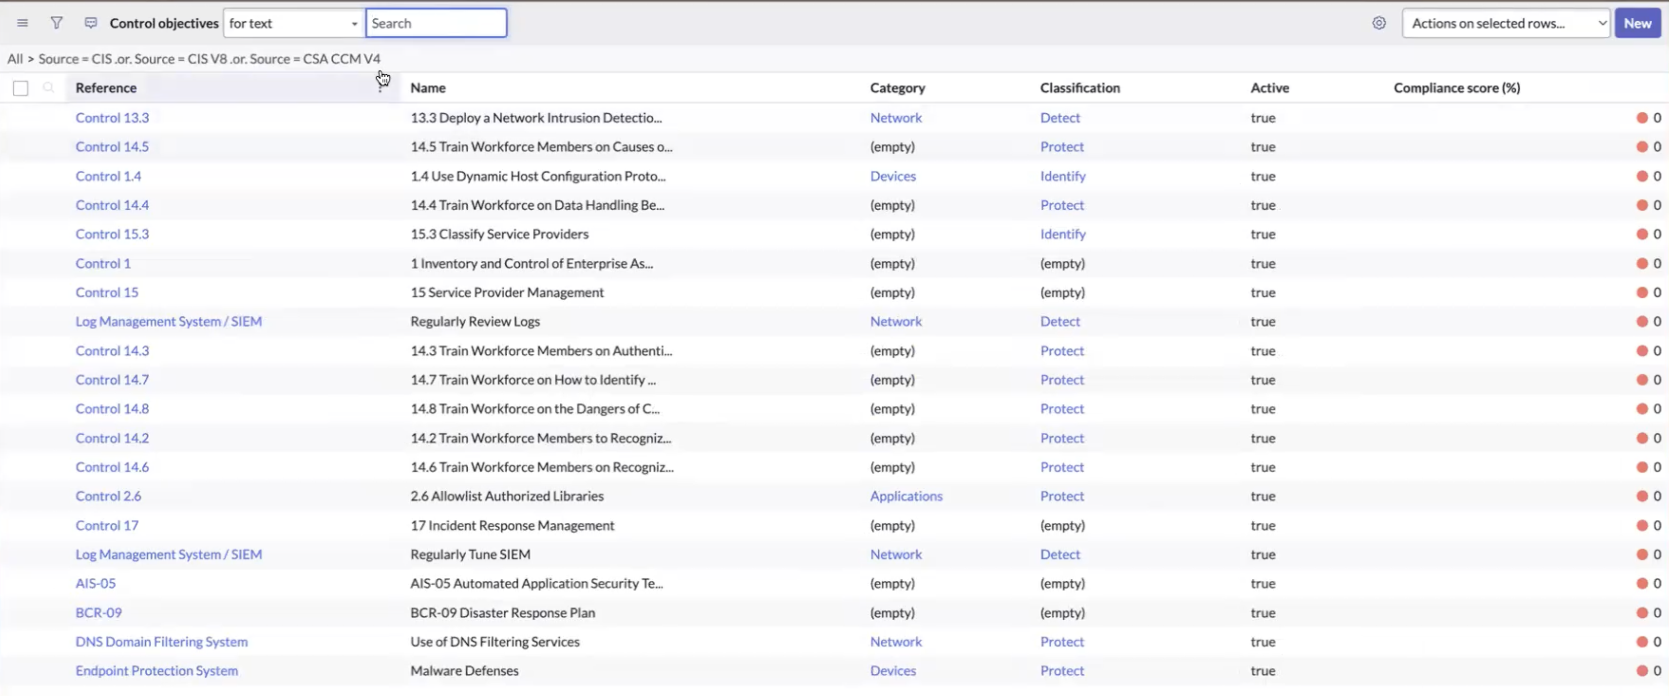Expand the 'Actions on selected rows' dropdown
The height and width of the screenshot is (696, 1669).
point(1506,23)
